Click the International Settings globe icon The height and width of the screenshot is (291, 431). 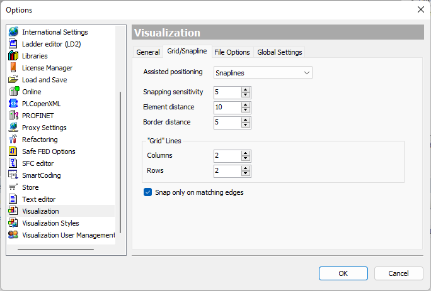pyautogui.click(x=13, y=32)
